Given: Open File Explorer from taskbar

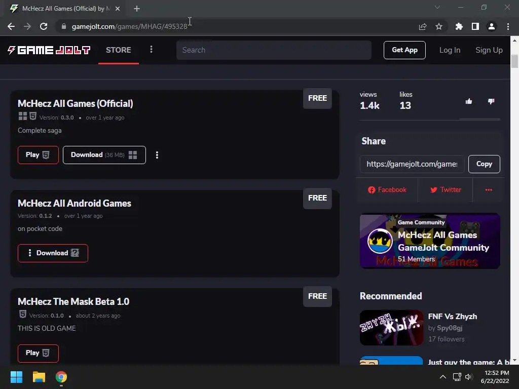Looking at the screenshot, I should coord(39,377).
